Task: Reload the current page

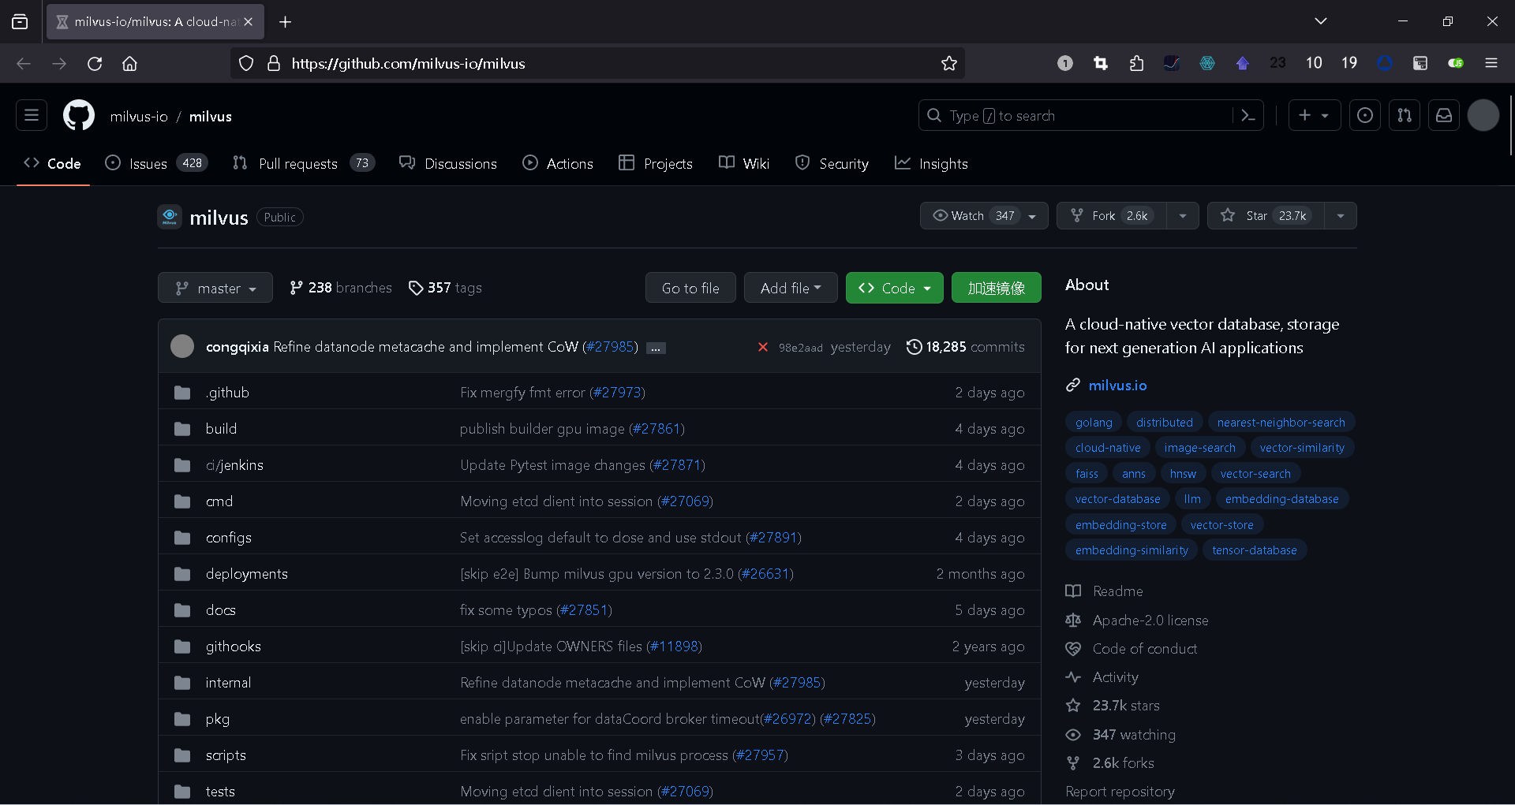Action: tap(95, 64)
